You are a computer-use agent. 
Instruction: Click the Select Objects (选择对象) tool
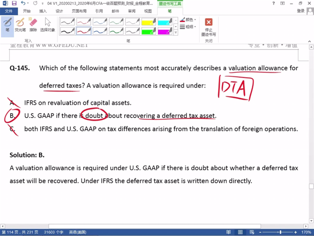tap(47, 24)
